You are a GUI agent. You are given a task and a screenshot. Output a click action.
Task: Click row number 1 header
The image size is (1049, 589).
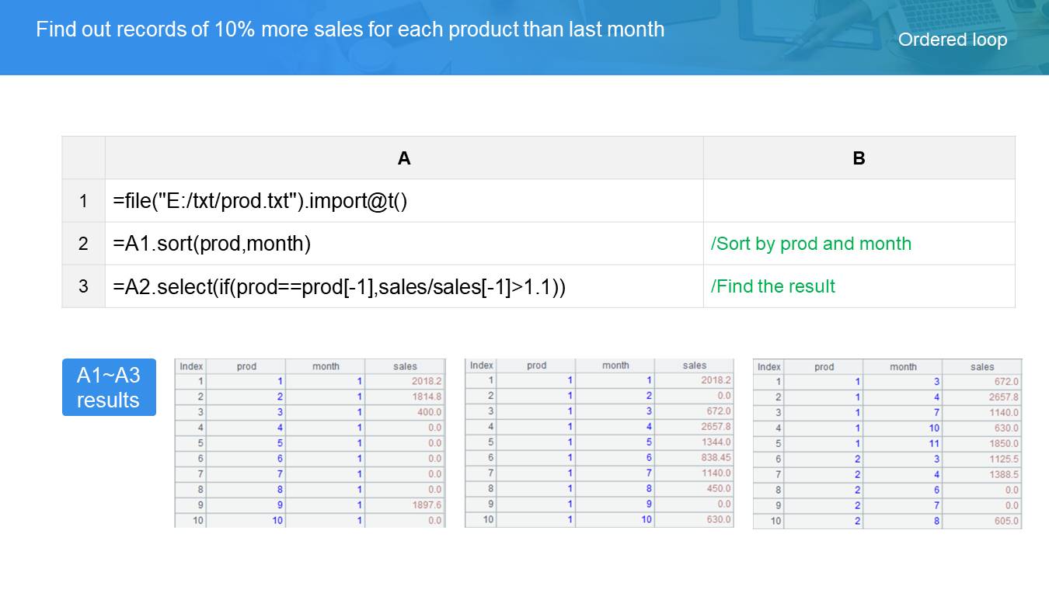tap(83, 201)
